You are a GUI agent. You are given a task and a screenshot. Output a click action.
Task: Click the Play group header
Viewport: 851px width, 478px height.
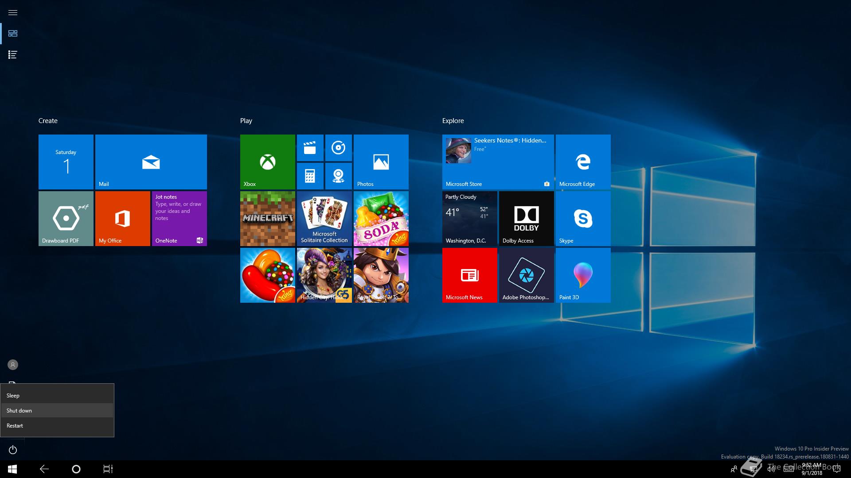pyautogui.click(x=246, y=121)
